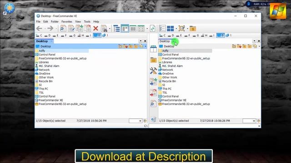Screen dimensions: 291x163
Task: Open the Folder menu
Action: [55, 22]
